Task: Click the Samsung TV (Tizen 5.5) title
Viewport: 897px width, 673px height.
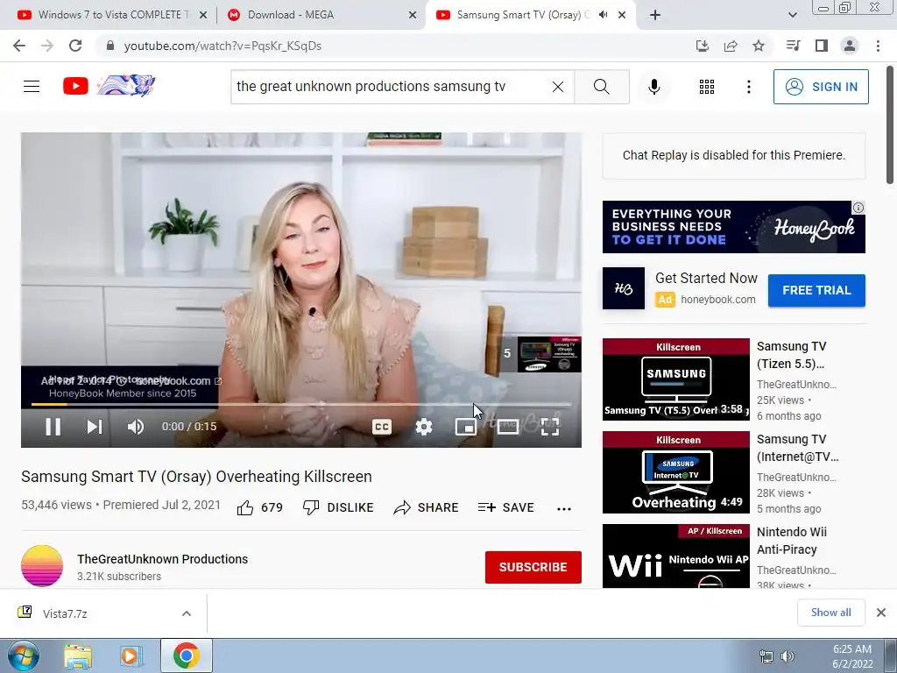Action: click(792, 355)
